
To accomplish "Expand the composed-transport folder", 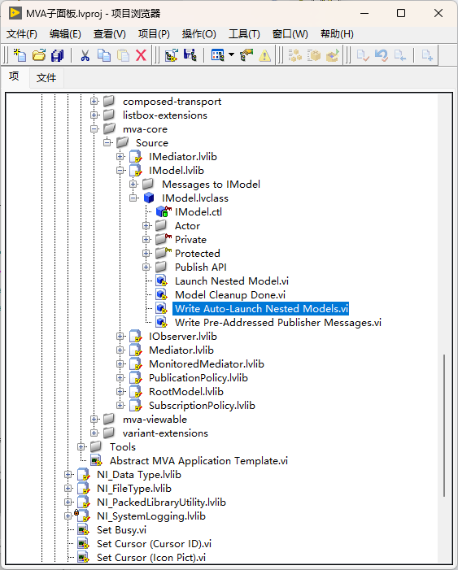I will tap(94, 102).
